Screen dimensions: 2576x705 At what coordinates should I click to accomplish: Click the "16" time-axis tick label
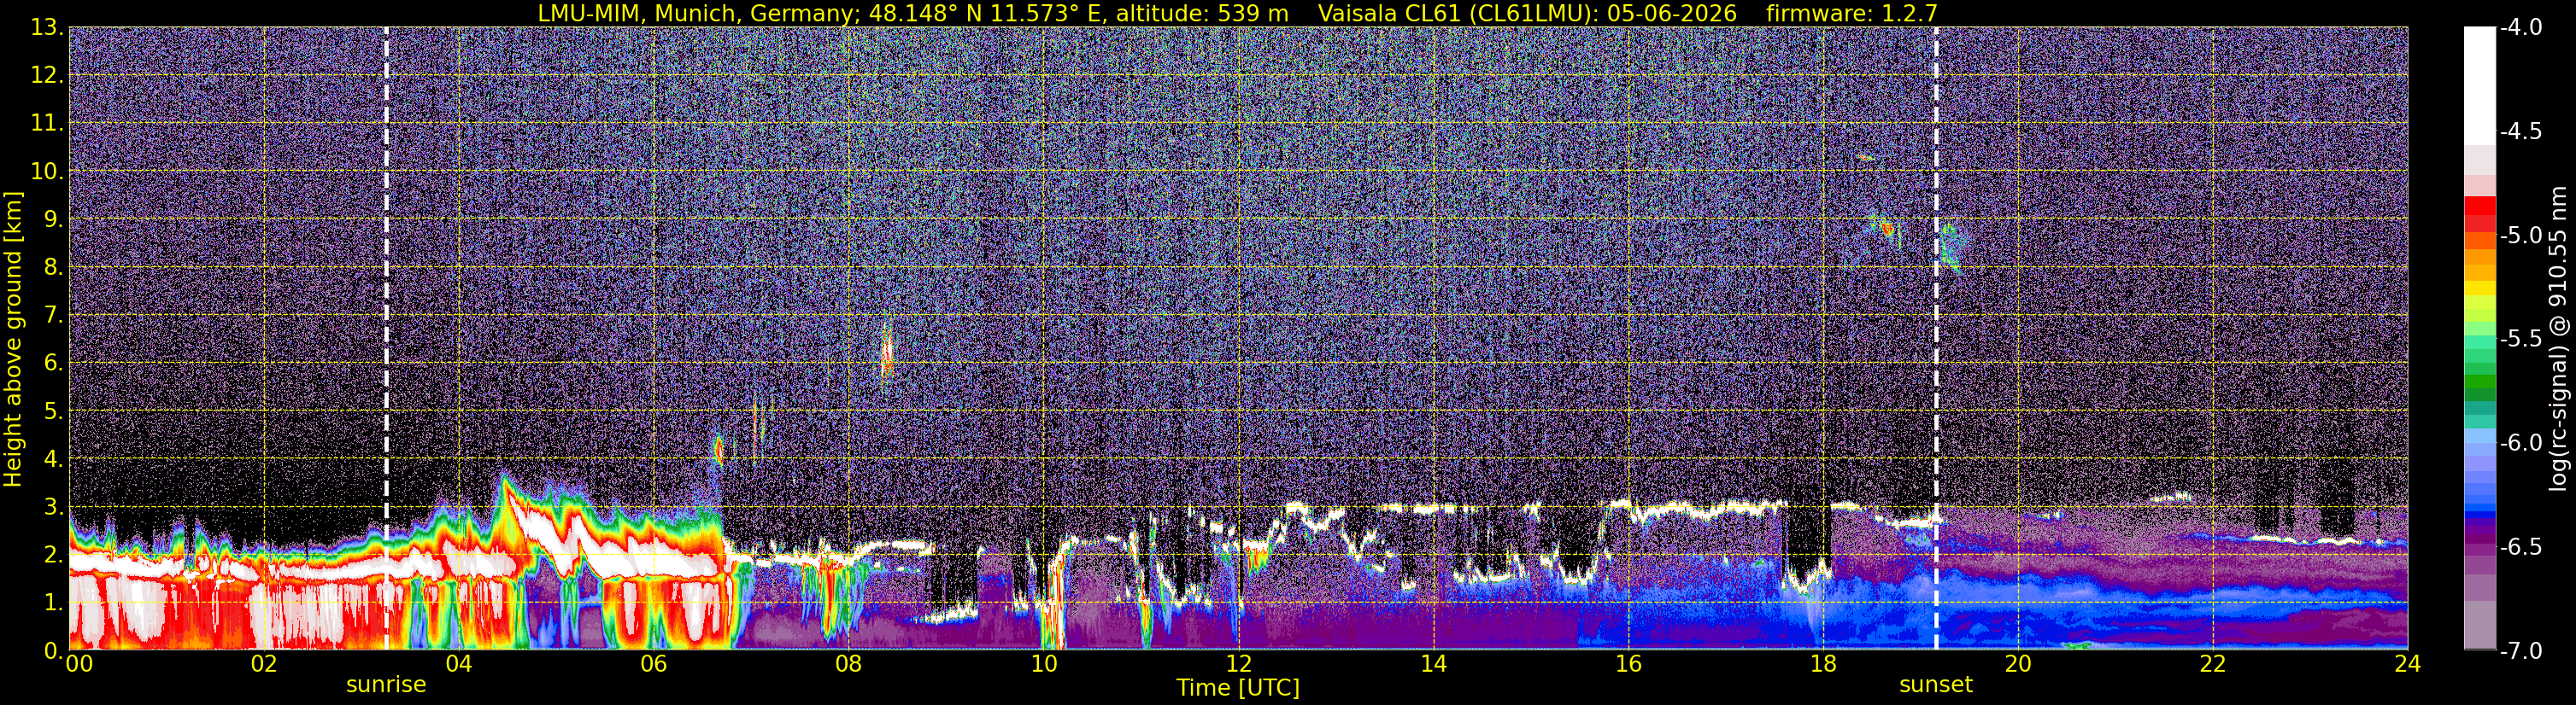[x=1628, y=664]
